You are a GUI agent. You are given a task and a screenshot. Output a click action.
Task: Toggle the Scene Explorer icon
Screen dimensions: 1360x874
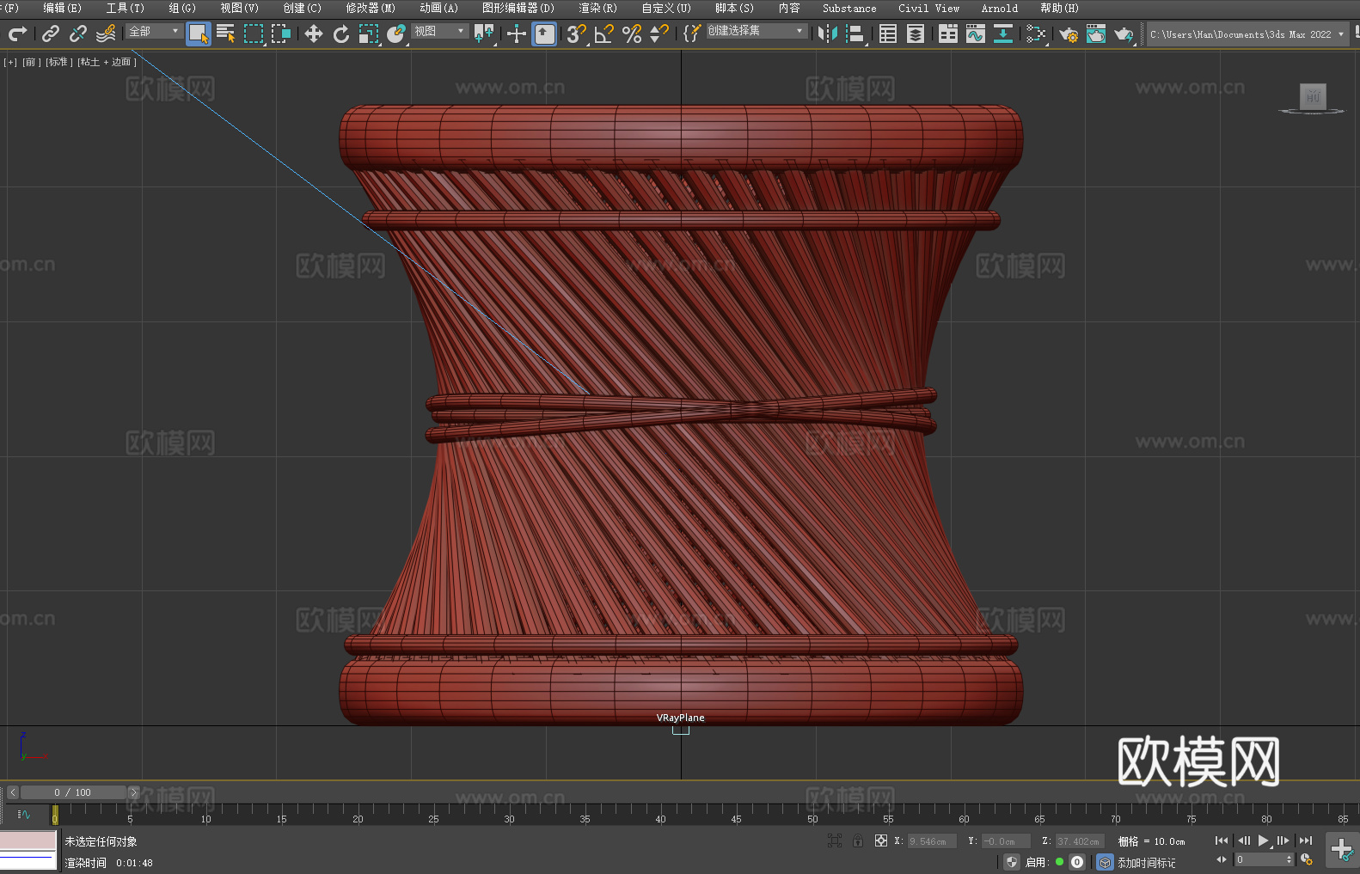888,34
